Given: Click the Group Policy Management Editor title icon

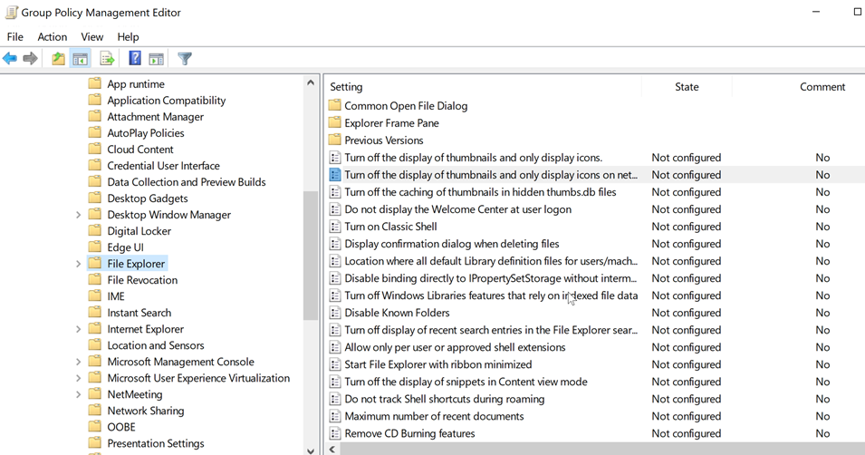Looking at the screenshot, I should [11, 12].
